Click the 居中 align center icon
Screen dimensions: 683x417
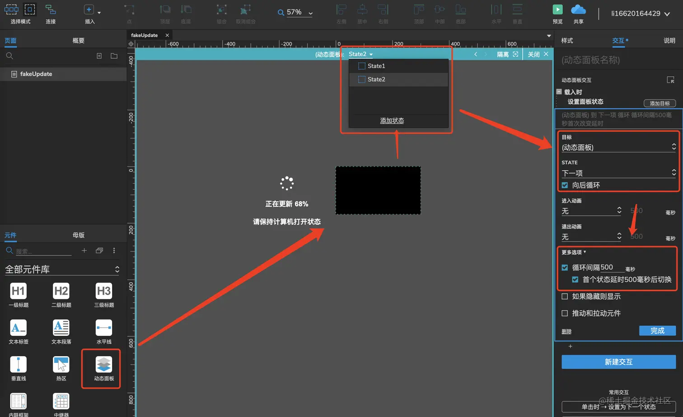[362, 9]
